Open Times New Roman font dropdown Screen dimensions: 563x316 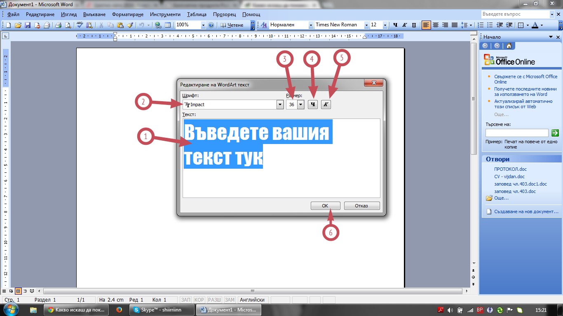[x=366, y=25]
